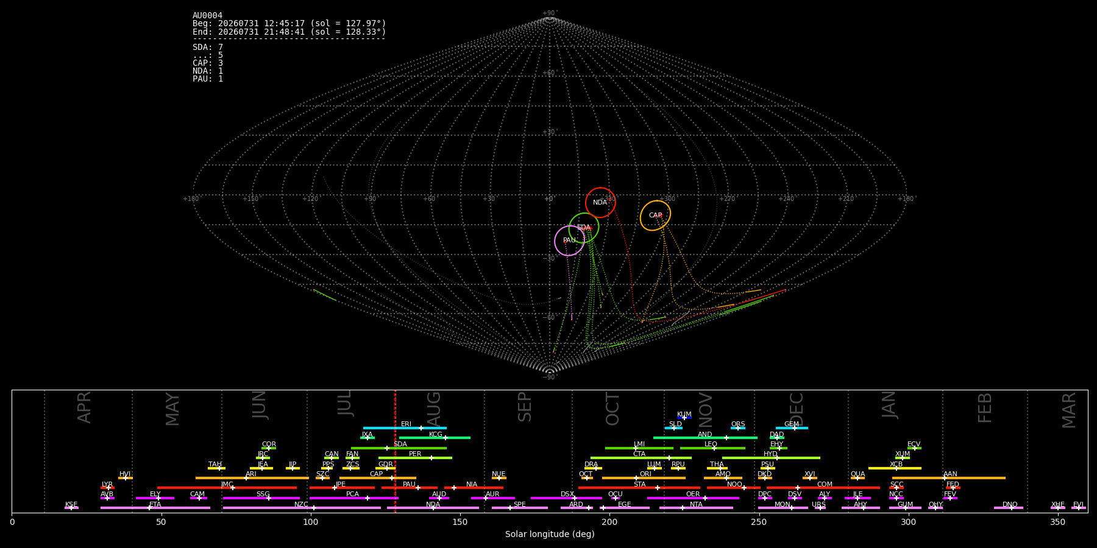Screen dimensions: 1097x548
Task: Select the ORI shower activity bar
Action: [644, 478]
